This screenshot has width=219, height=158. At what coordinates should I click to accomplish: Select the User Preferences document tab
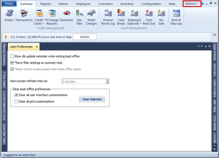21,47
